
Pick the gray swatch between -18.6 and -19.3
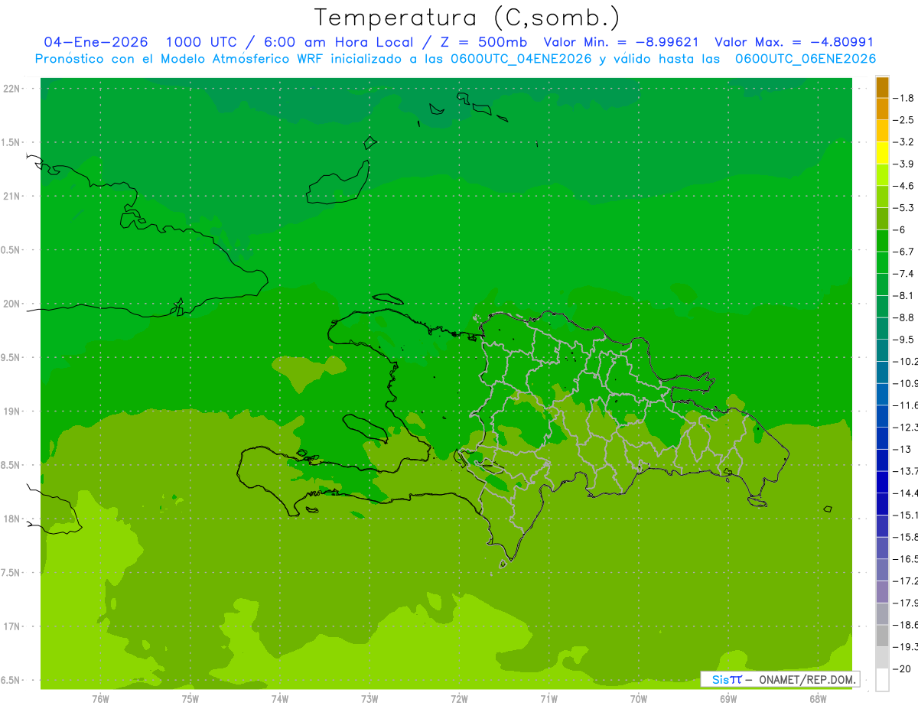coord(882,636)
